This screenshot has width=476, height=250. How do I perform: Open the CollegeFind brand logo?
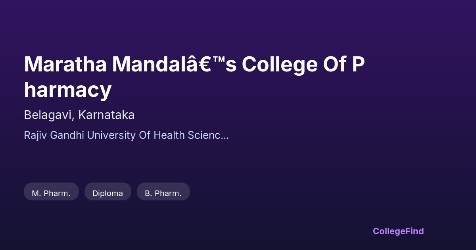pos(398,231)
